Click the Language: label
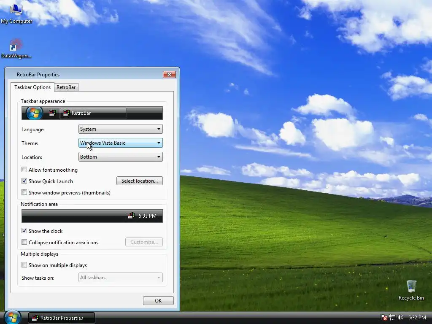432x324 pixels. (x=33, y=130)
